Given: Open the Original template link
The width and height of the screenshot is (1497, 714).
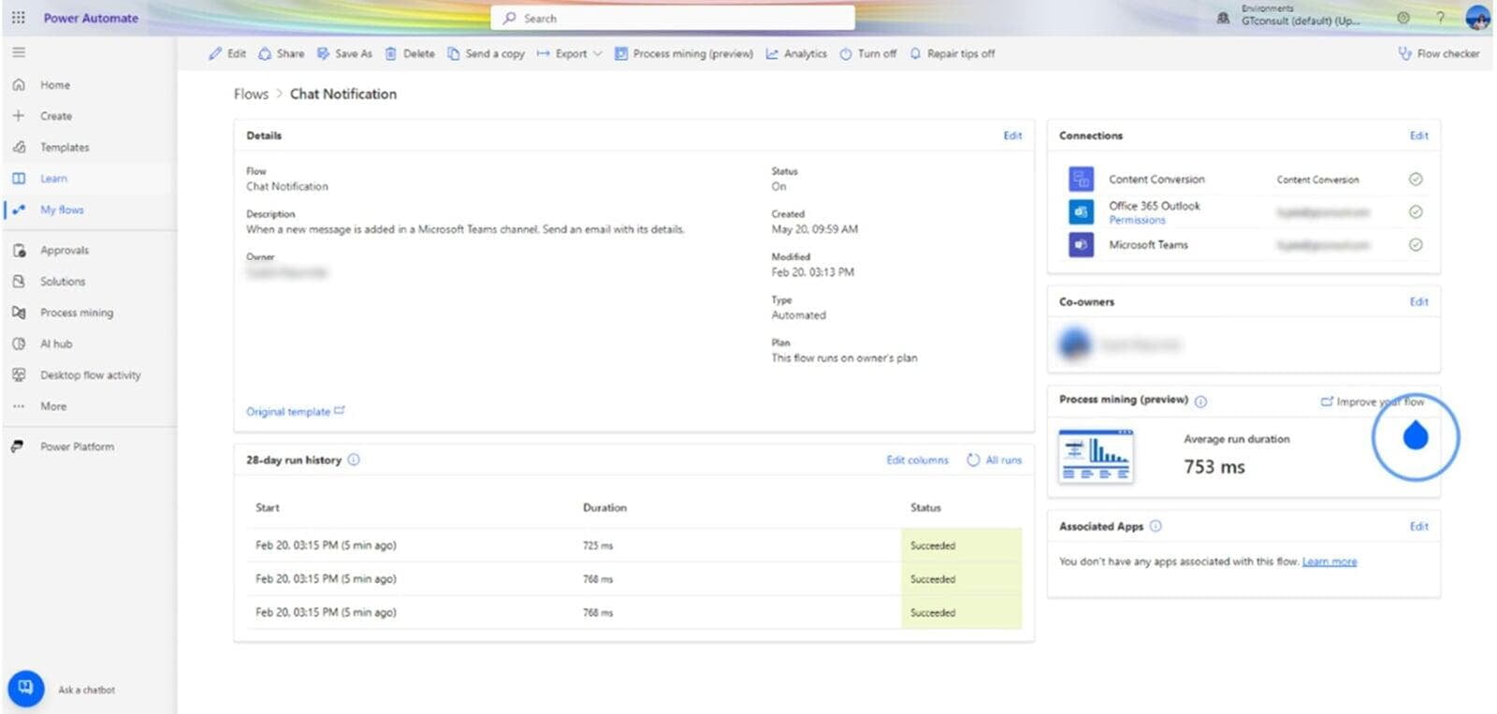Looking at the screenshot, I should (296, 411).
